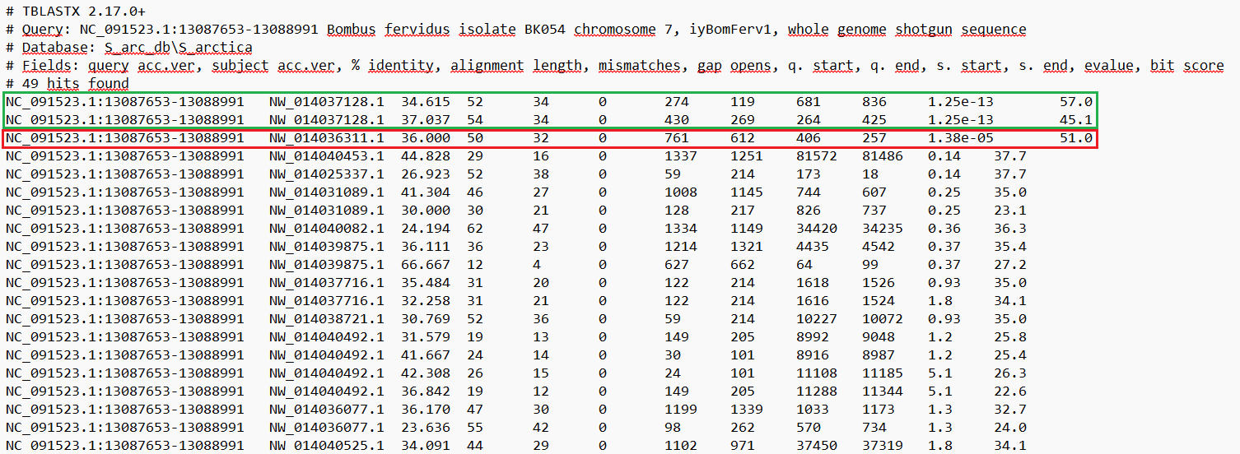Click subject accession NW_014040453.1

[327, 155]
